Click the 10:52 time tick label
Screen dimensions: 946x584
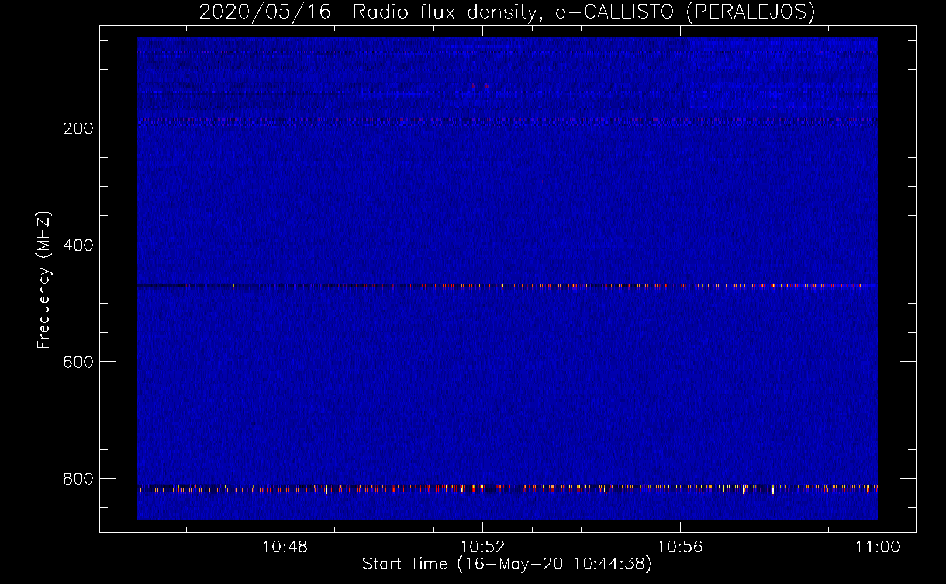(x=482, y=547)
